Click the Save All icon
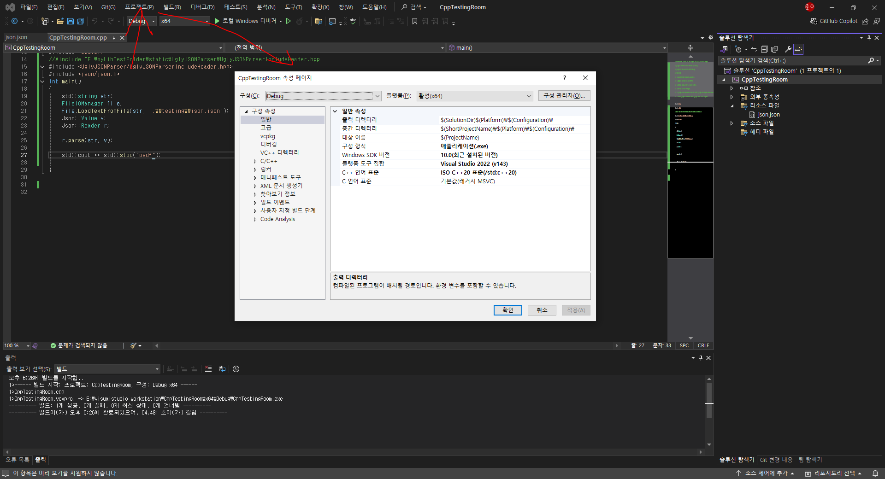This screenshot has width=885, height=479. coord(80,21)
